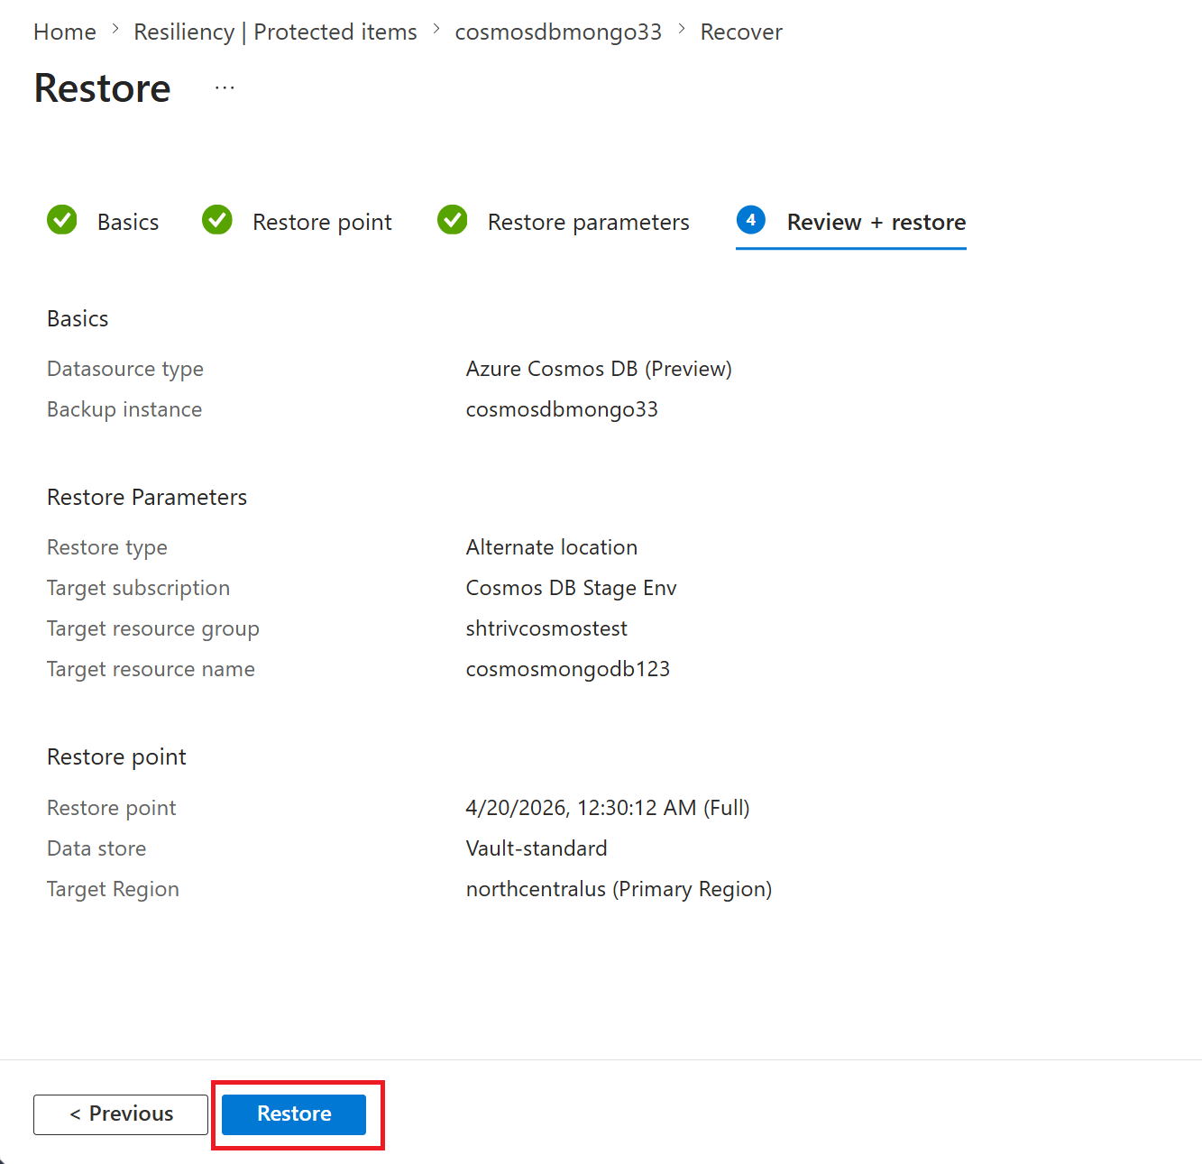The height and width of the screenshot is (1164, 1202).
Task: Click the shtrivcosmostest resource group value
Action: coord(546,628)
